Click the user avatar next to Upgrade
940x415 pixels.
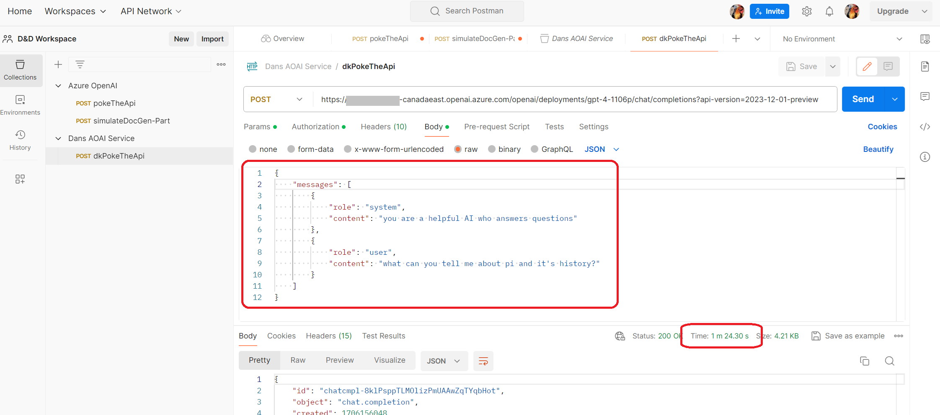pyautogui.click(x=852, y=11)
